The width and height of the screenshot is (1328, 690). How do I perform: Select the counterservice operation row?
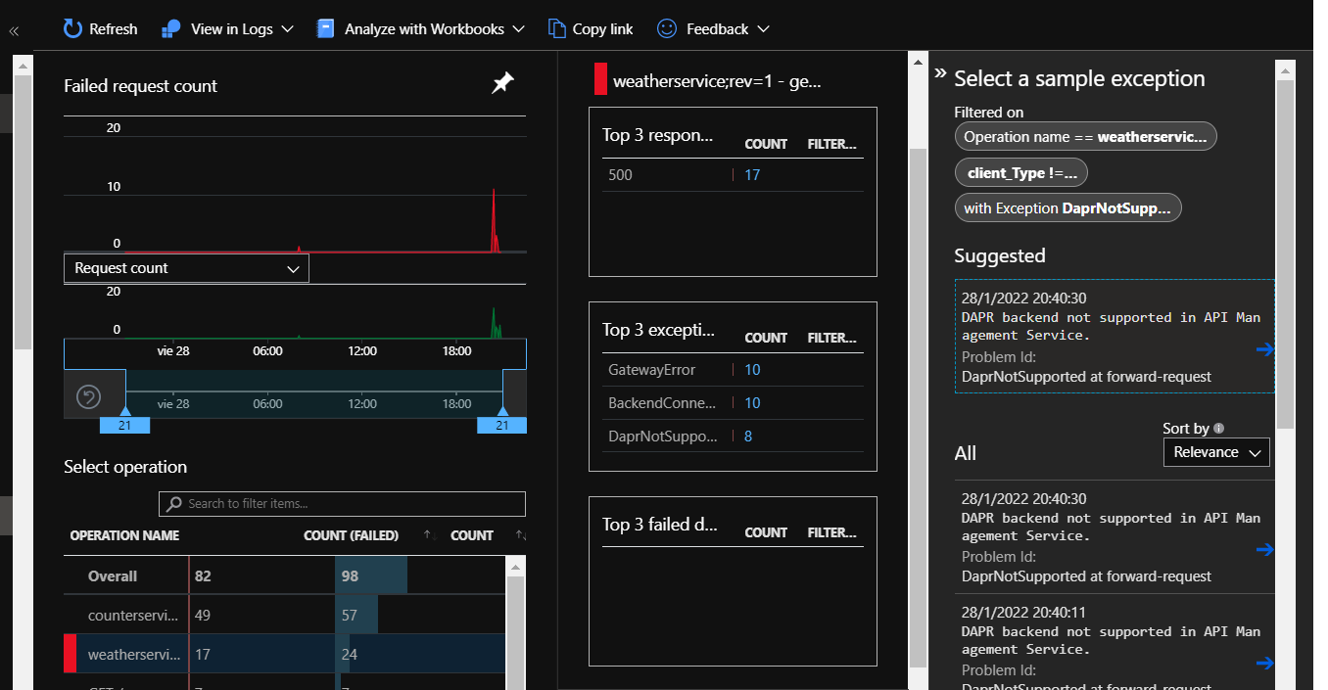coord(133,616)
